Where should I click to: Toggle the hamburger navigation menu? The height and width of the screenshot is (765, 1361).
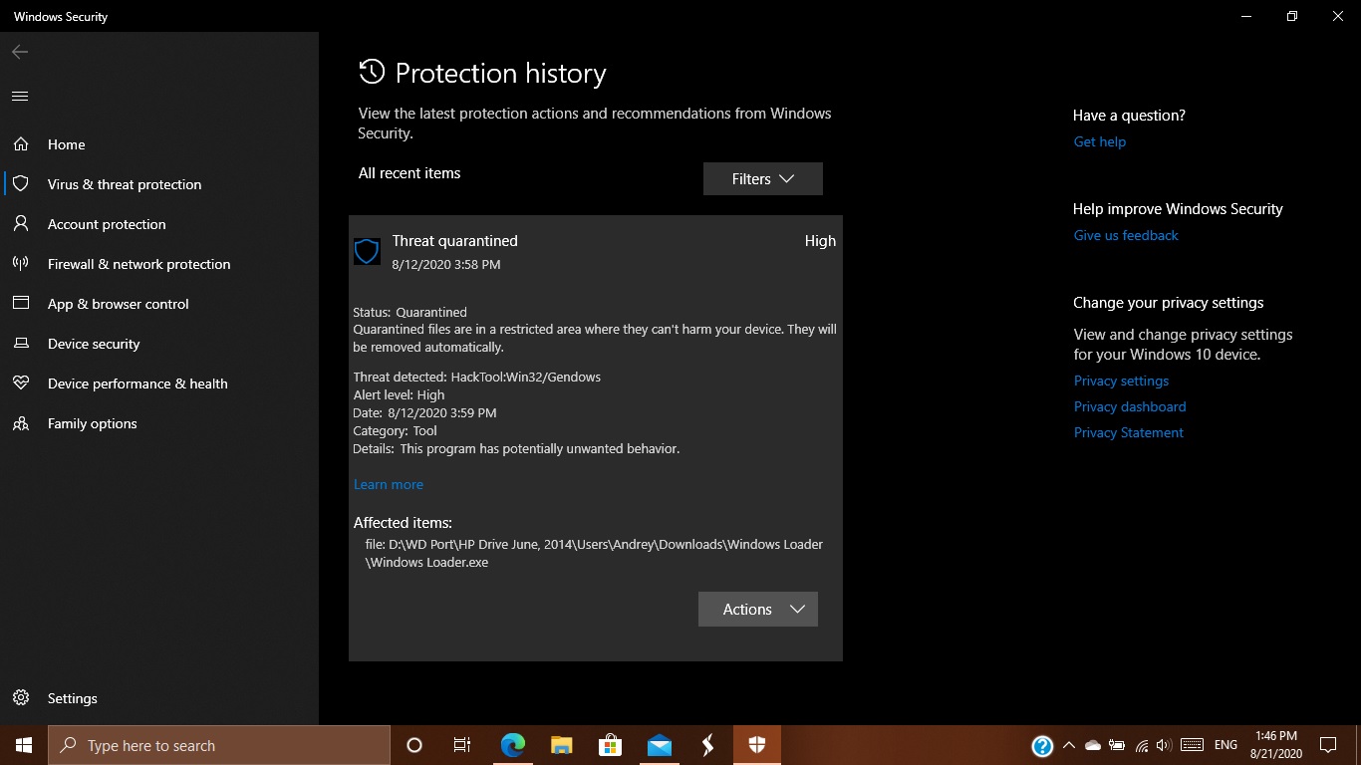pos(20,97)
